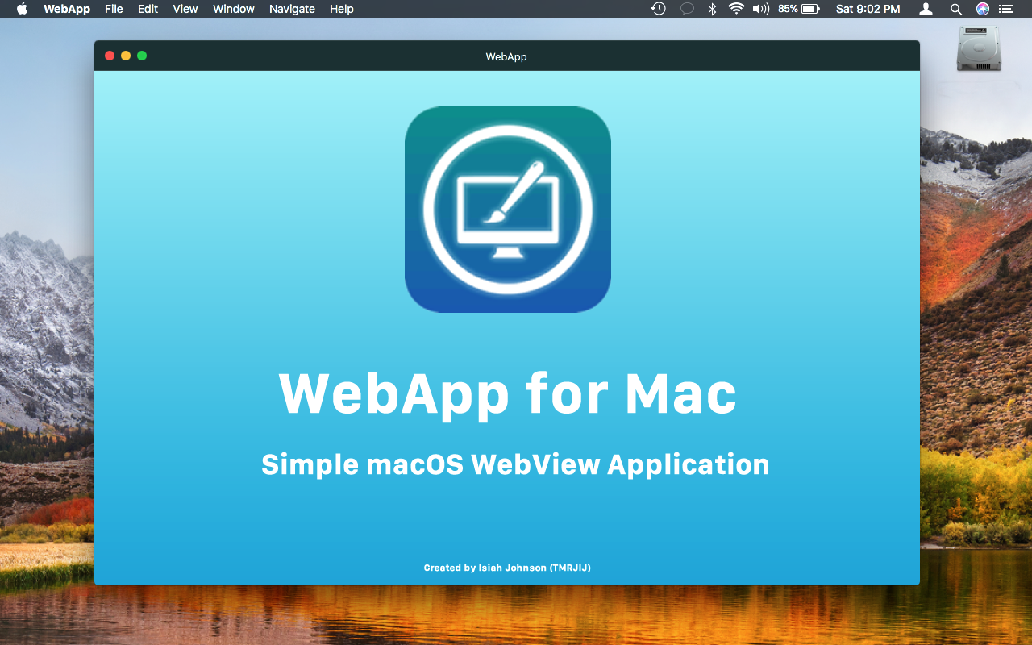
Task: Close the WebApp window
Action: coord(110,56)
